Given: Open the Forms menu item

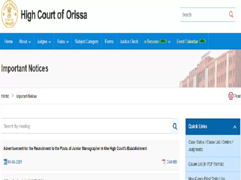Looking at the screenshot, I should pyautogui.click(x=109, y=42).
